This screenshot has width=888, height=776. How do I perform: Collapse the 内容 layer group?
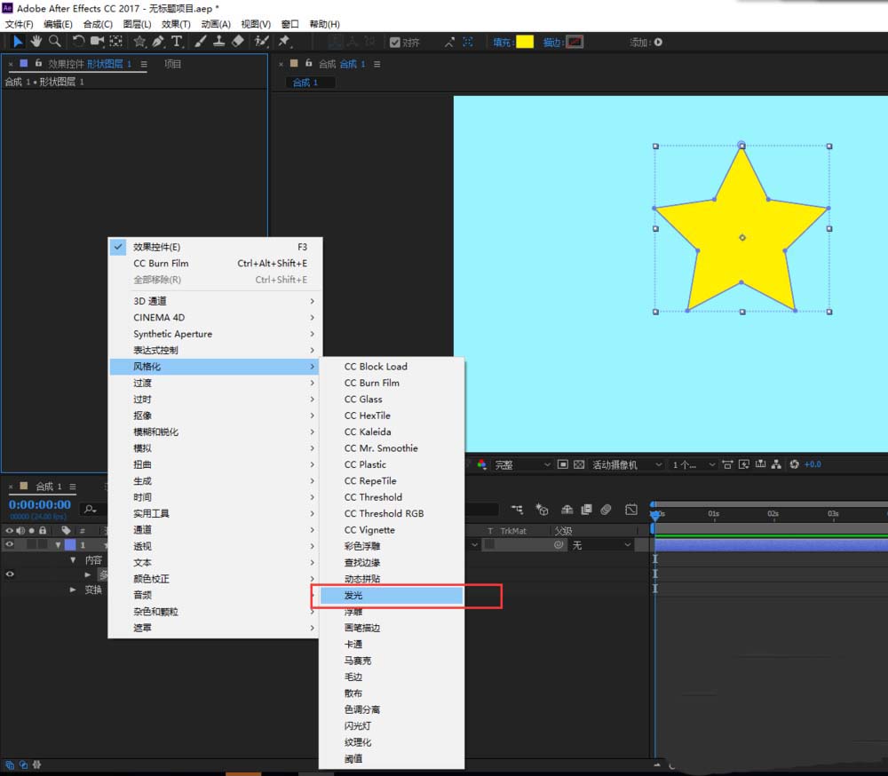tap(75, 560)
